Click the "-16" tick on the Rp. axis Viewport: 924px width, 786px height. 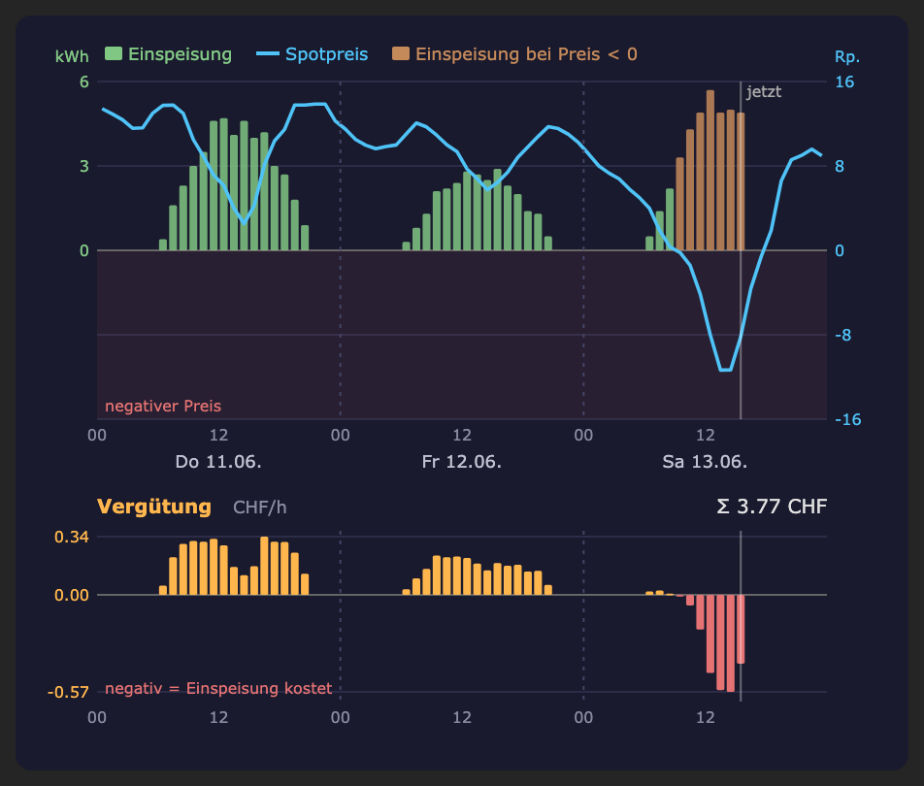pos(848,419)
